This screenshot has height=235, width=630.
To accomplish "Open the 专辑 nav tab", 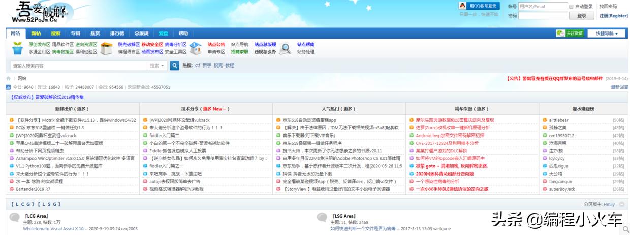I will click(x=75, y=33).
